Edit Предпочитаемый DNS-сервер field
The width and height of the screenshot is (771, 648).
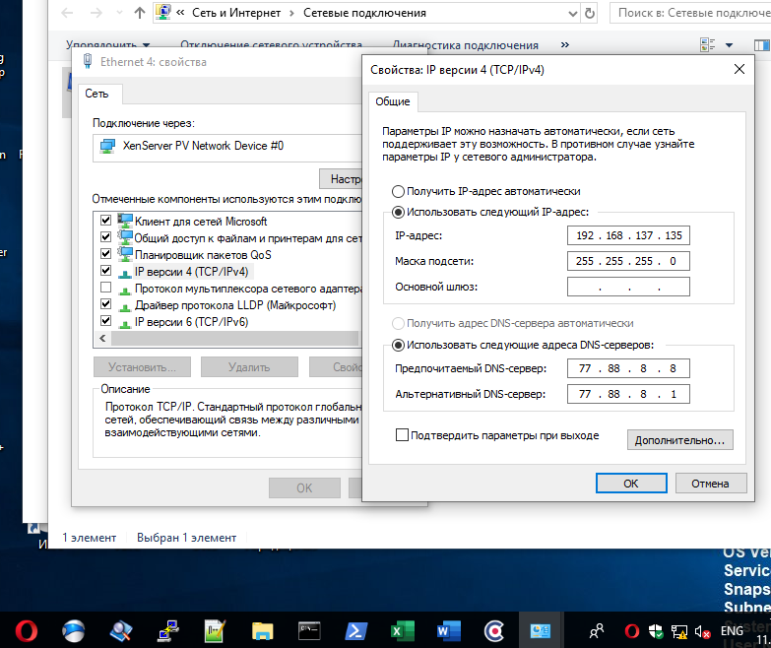[628, 368]
